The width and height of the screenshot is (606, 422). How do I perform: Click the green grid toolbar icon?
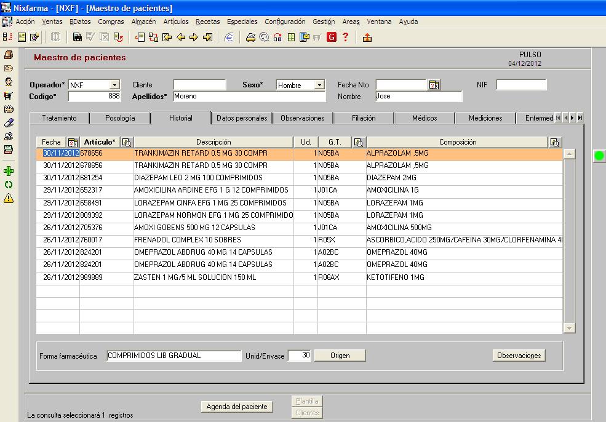291,37
